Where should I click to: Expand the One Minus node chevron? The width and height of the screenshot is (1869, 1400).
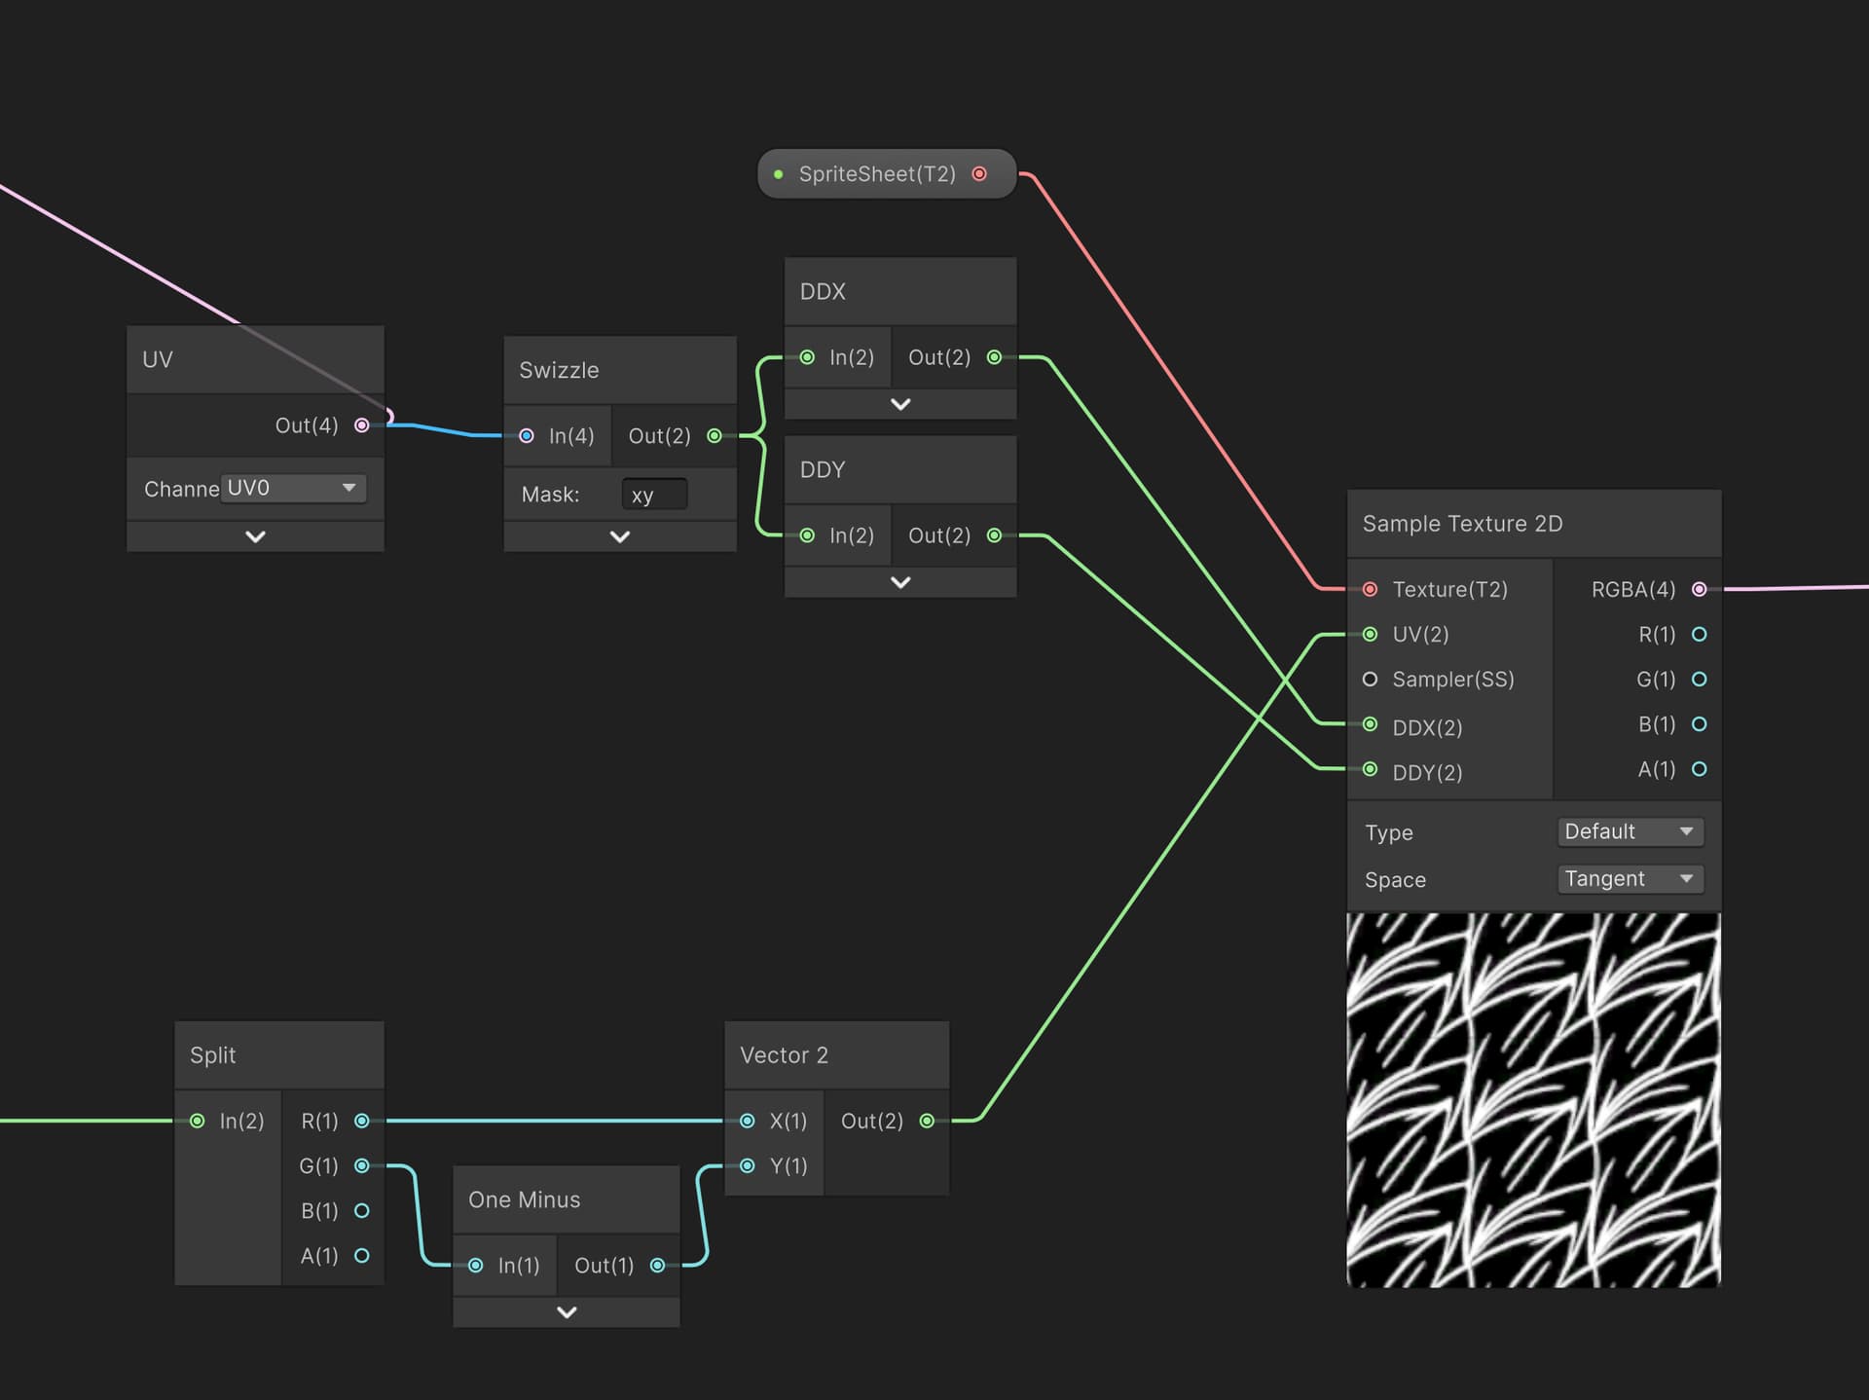[567, 1312]
